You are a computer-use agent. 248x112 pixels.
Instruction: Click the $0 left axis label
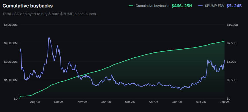(16, 99)
